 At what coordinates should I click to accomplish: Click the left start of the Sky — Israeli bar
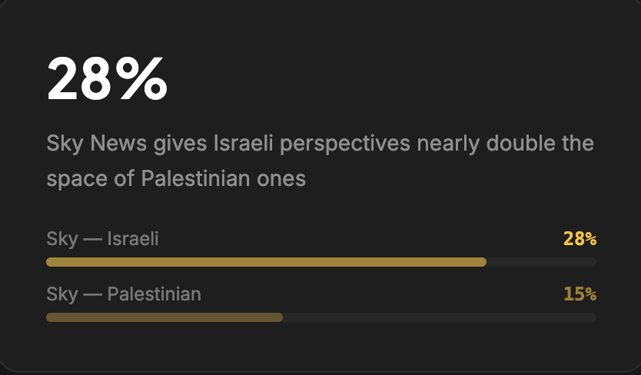(x=50, y=262)
